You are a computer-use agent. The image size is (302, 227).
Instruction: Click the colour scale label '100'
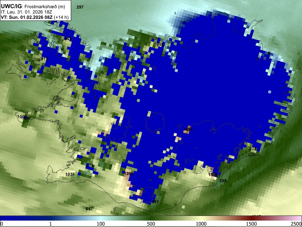click(x=101, y=224)
